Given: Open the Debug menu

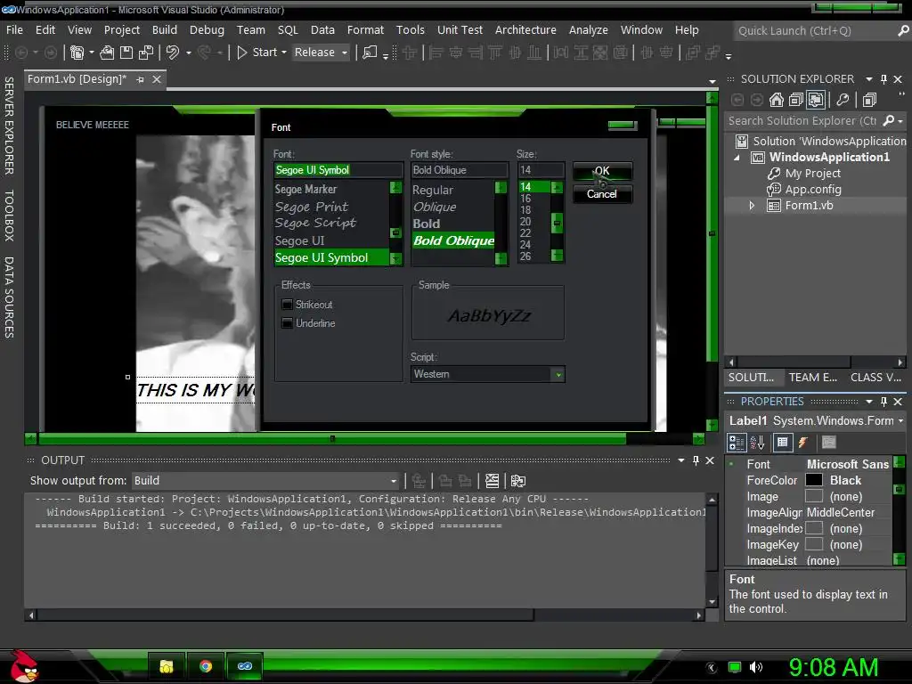Looking at the screenshot, I should 207,29.
